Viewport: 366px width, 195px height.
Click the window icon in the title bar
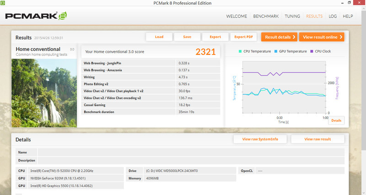tap(4, 4)
